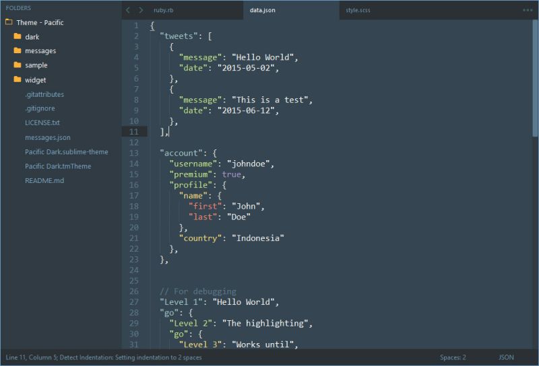539x366 pixels.
Task: Click the "Hello World" value on line 4
Action: [x=262, y=57]
